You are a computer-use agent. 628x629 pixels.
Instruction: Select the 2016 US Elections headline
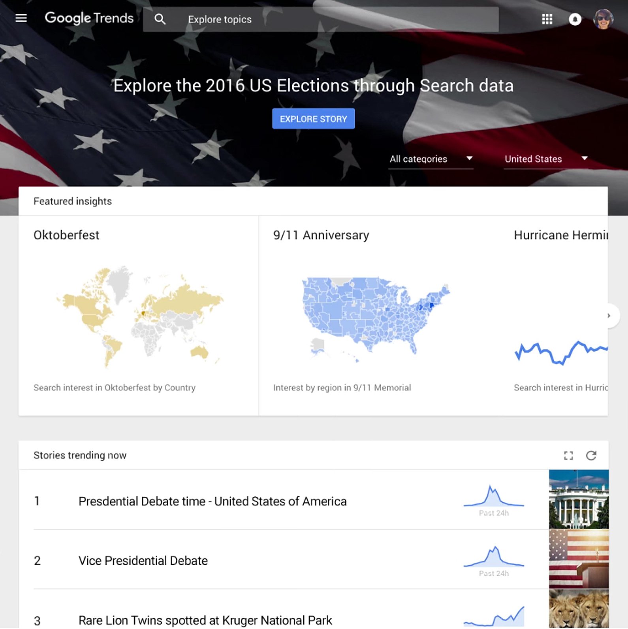click(x=314, y=86)
